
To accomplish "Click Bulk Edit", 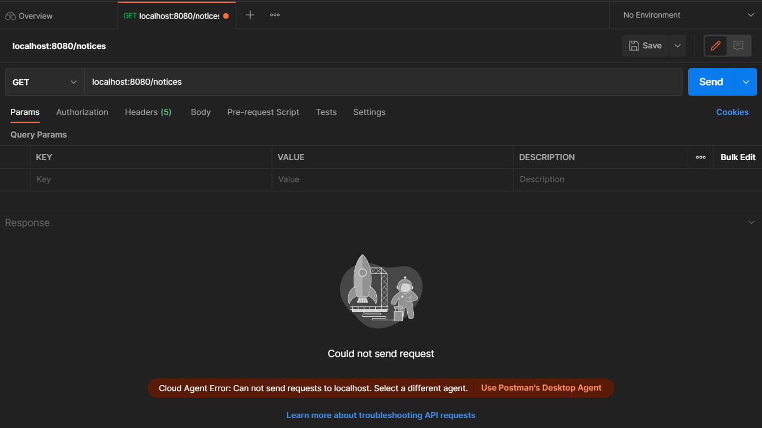I will (x=738, y=157).
